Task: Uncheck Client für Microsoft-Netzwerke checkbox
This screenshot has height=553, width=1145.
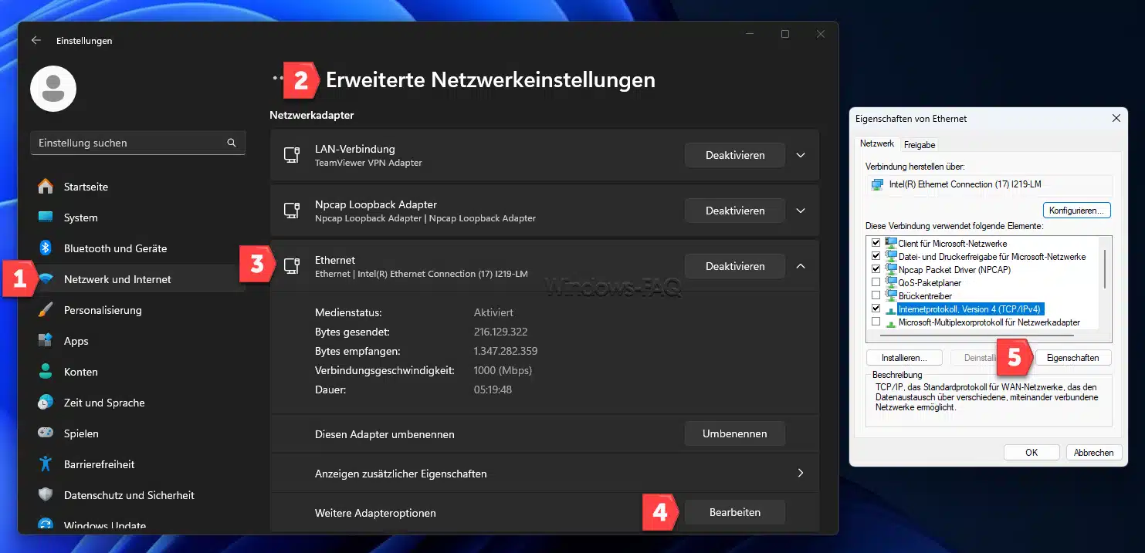Action: pyautogui.click(x=876, y=244)
